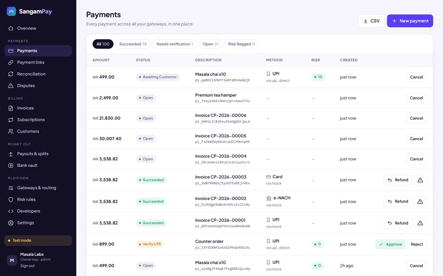This screenshot has width=443, height=276.
Task: Cancel the Premium tea hamper payment
Action: (416, 98)
